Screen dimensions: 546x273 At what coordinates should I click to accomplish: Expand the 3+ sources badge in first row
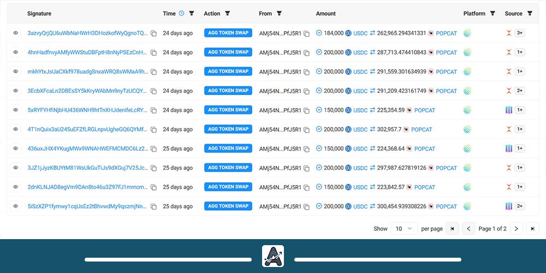[x=520, y=33]
